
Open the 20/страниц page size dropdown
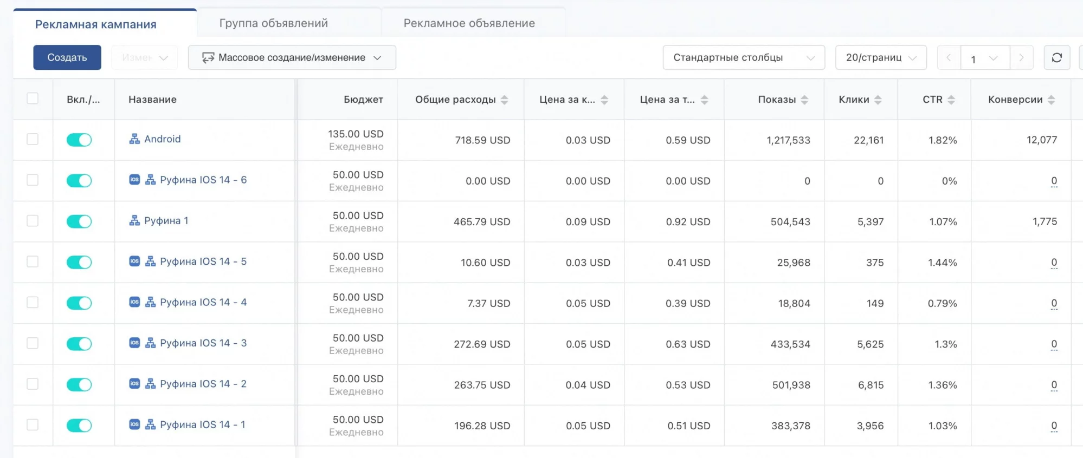point(881,57)
